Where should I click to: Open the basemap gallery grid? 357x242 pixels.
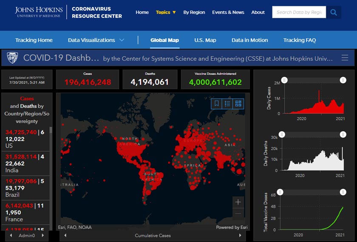(x=238, y=103)
